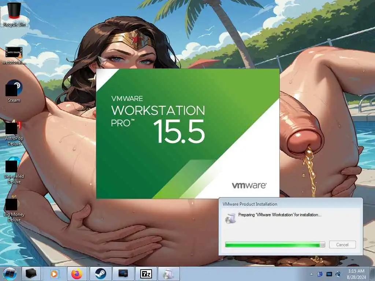The image size is (375, 281).
Task: Click the green installation progress bar
Action: pos(275,244)
